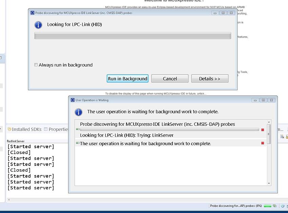The width and height of the screenshot is (288, 213).
Task: Stop the user operation waiting job
Action: [x=263, y=143]
